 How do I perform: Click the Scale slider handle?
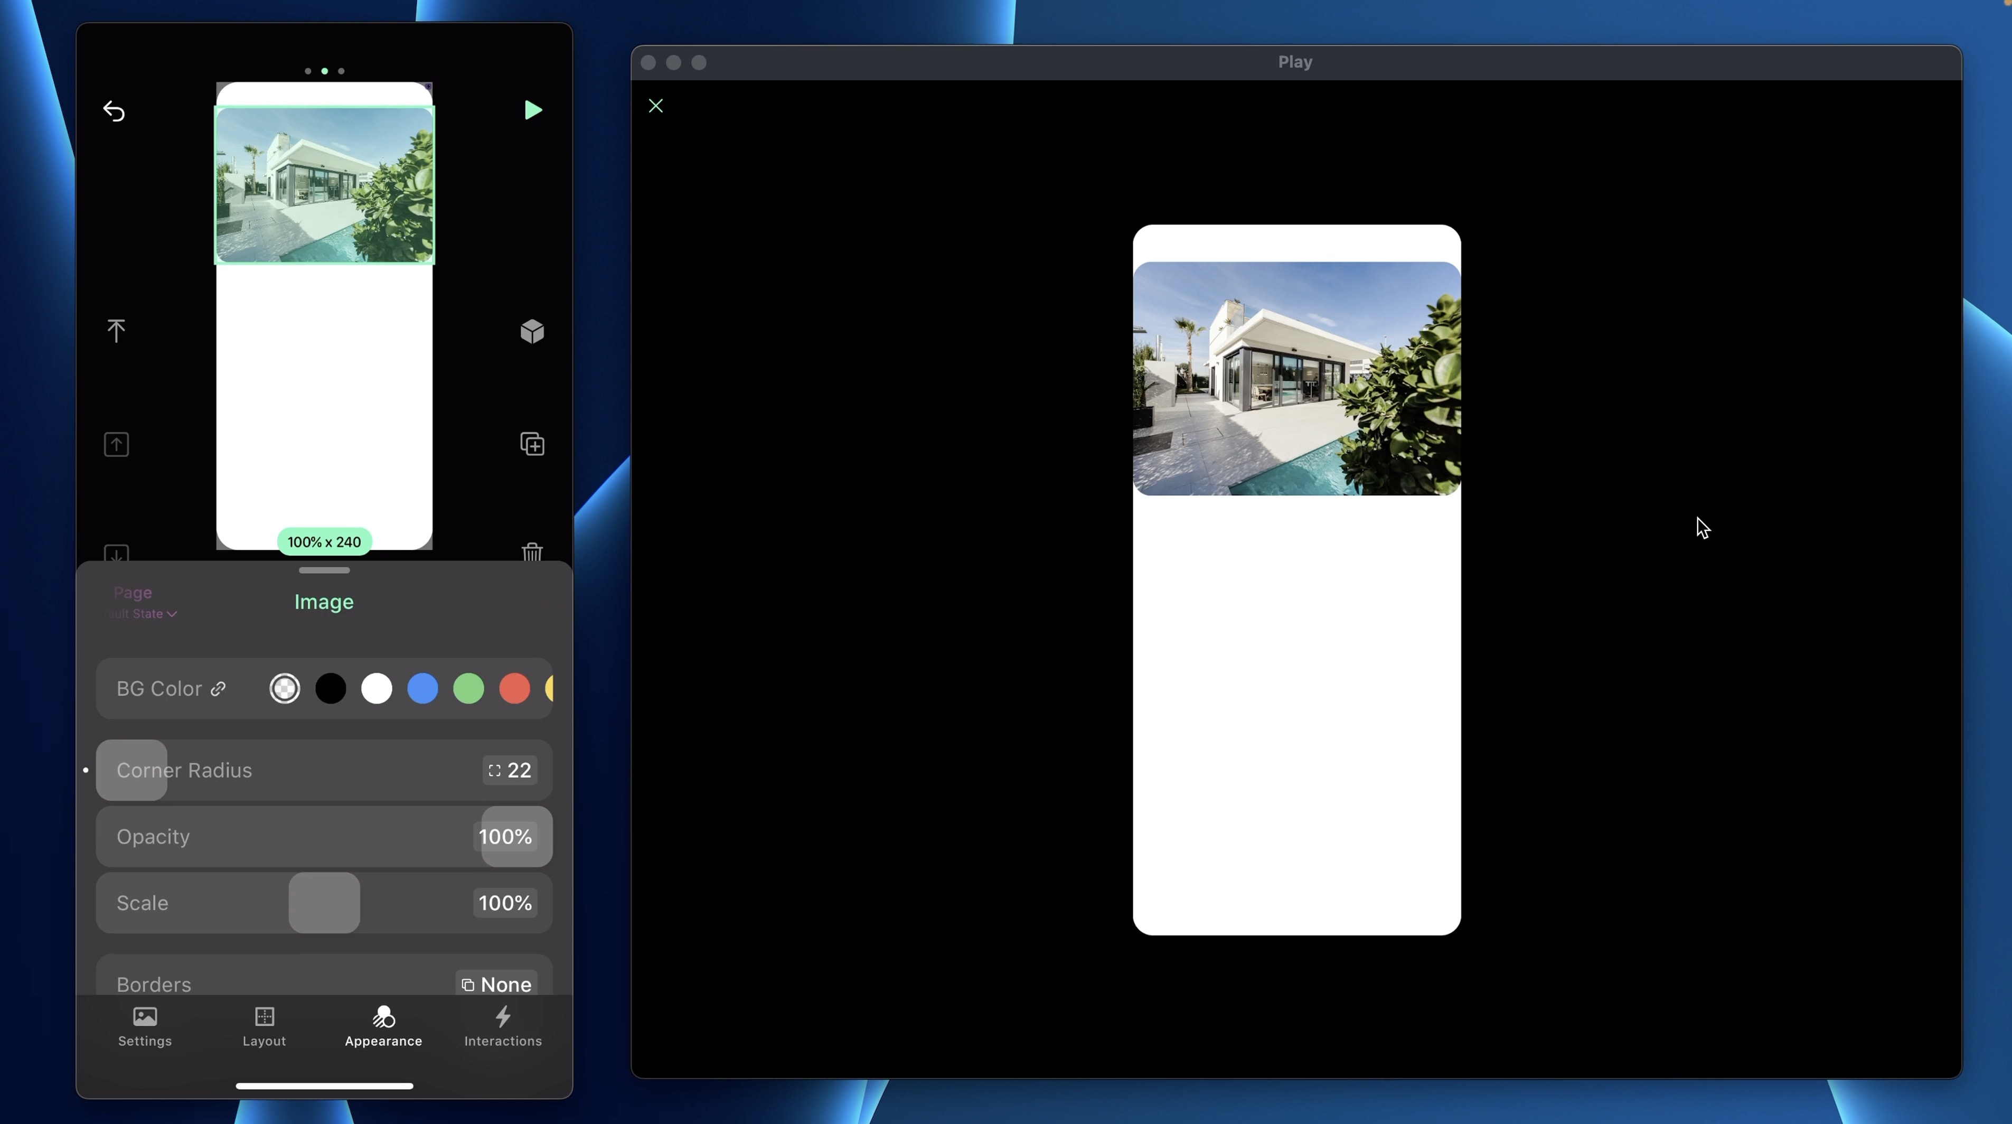point(324,902)
